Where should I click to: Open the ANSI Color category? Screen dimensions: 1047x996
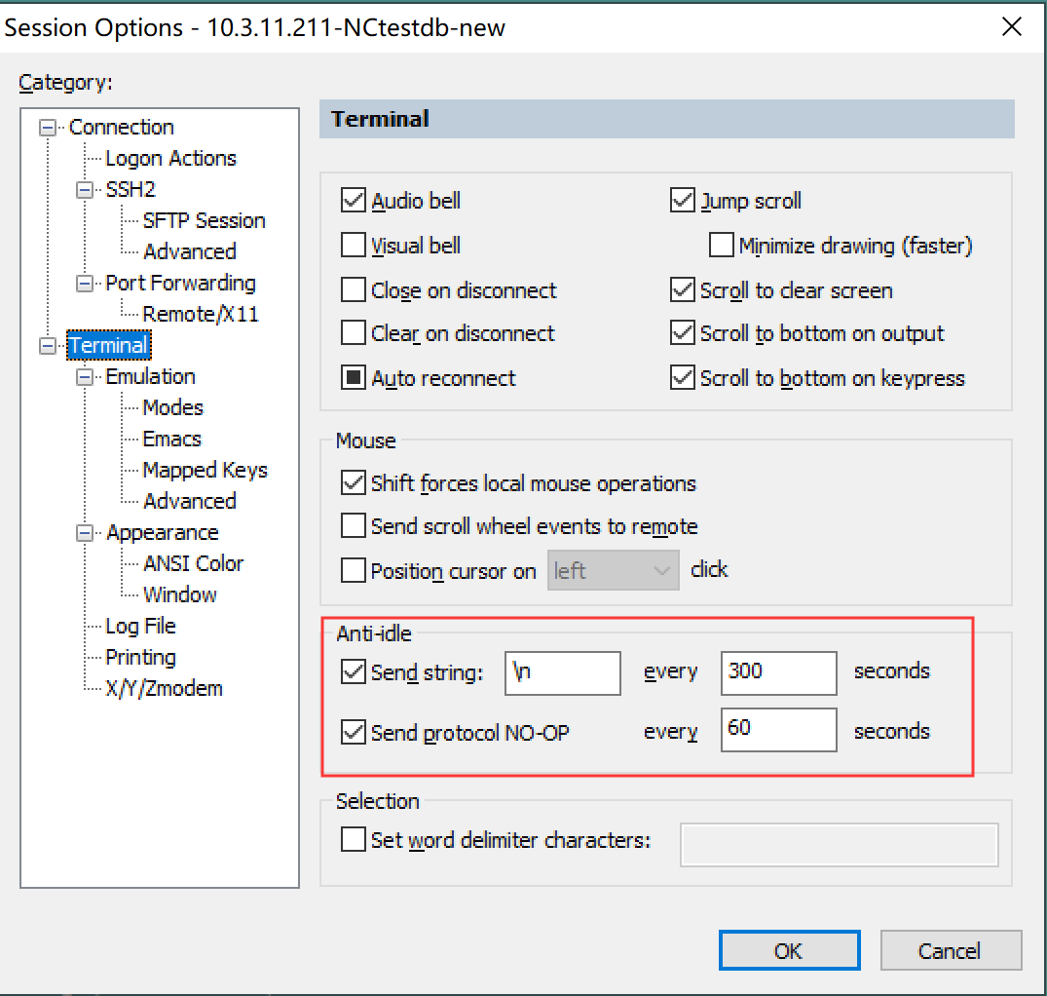[x=193, y=564]
